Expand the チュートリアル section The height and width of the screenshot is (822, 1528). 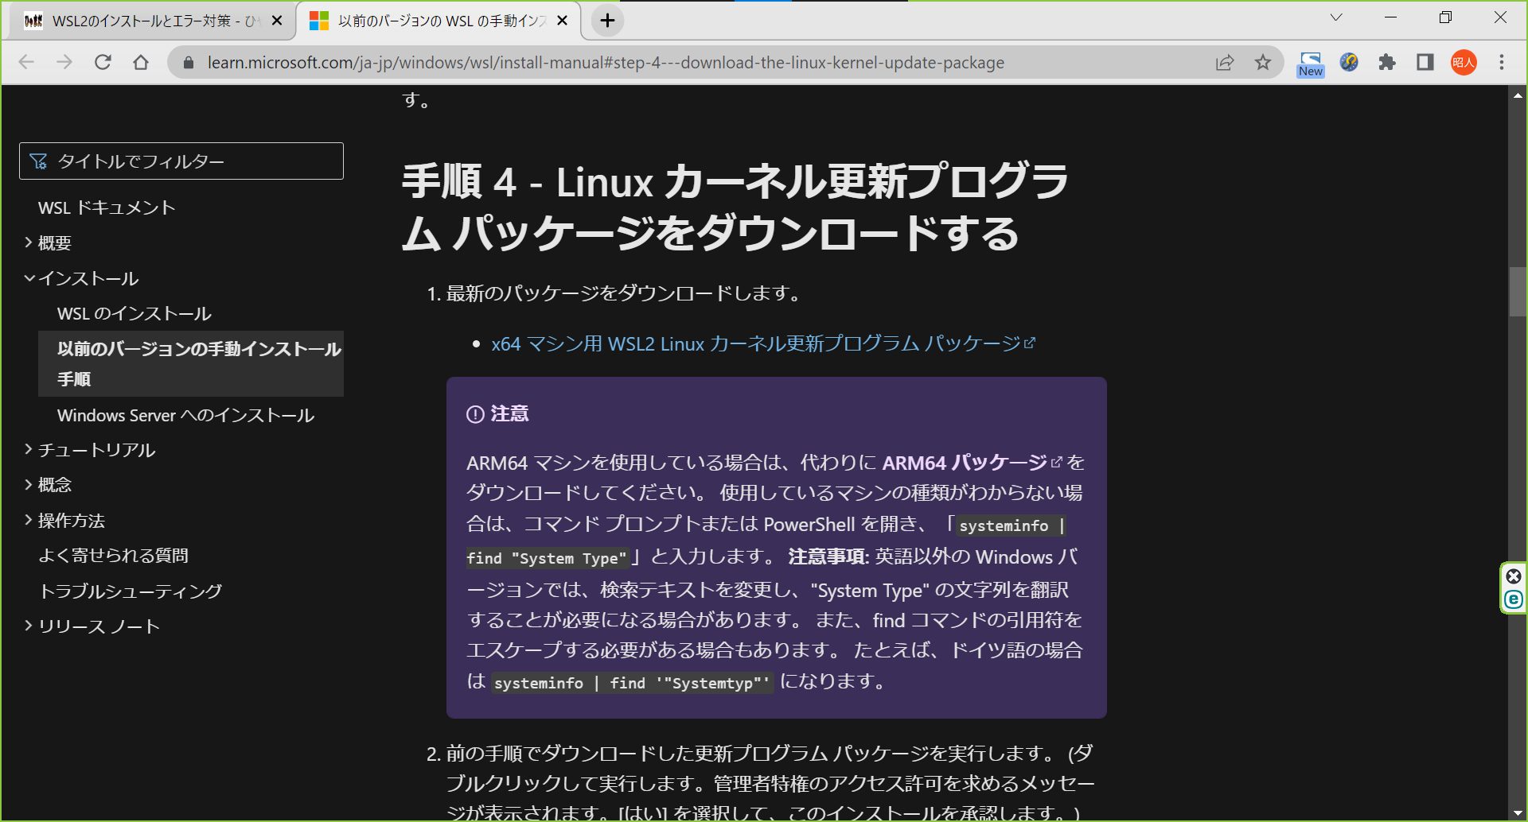click(x=89, y=450)
